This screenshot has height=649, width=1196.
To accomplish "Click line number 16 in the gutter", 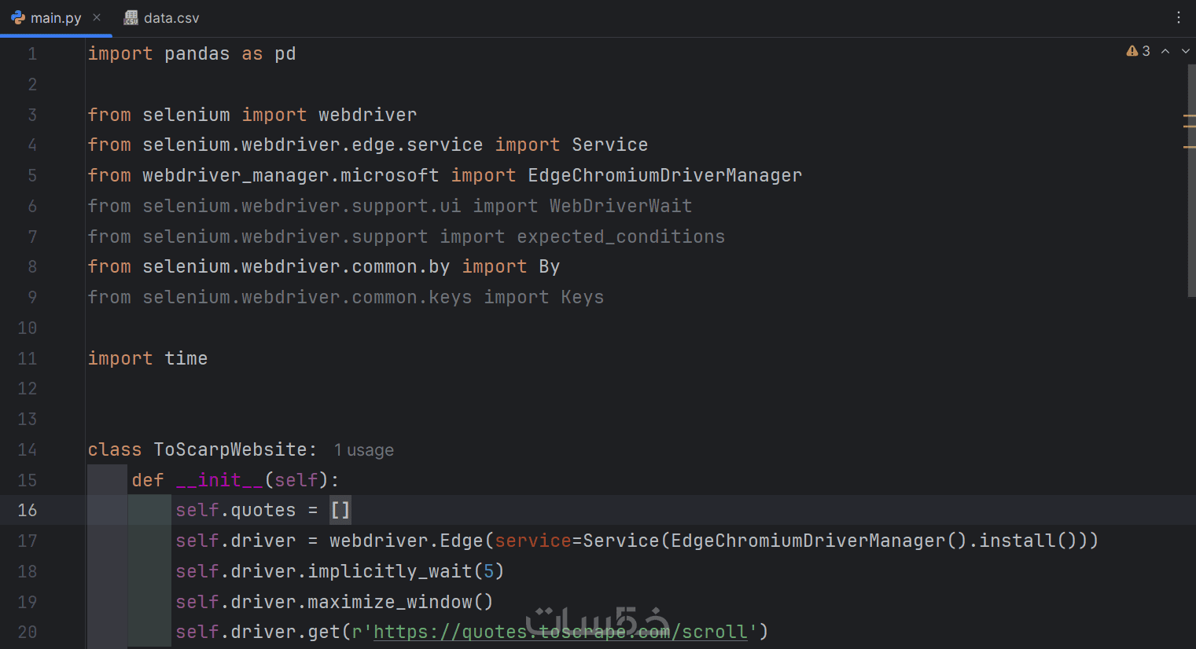I will [28, 510].
